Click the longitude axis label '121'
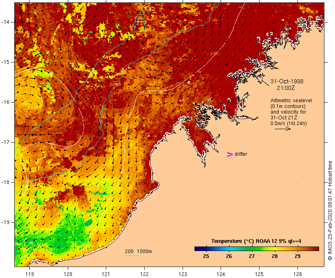 (106, 274)
